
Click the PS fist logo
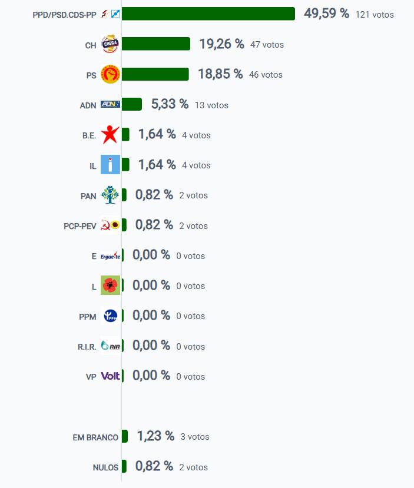click(x=110, y=75)
